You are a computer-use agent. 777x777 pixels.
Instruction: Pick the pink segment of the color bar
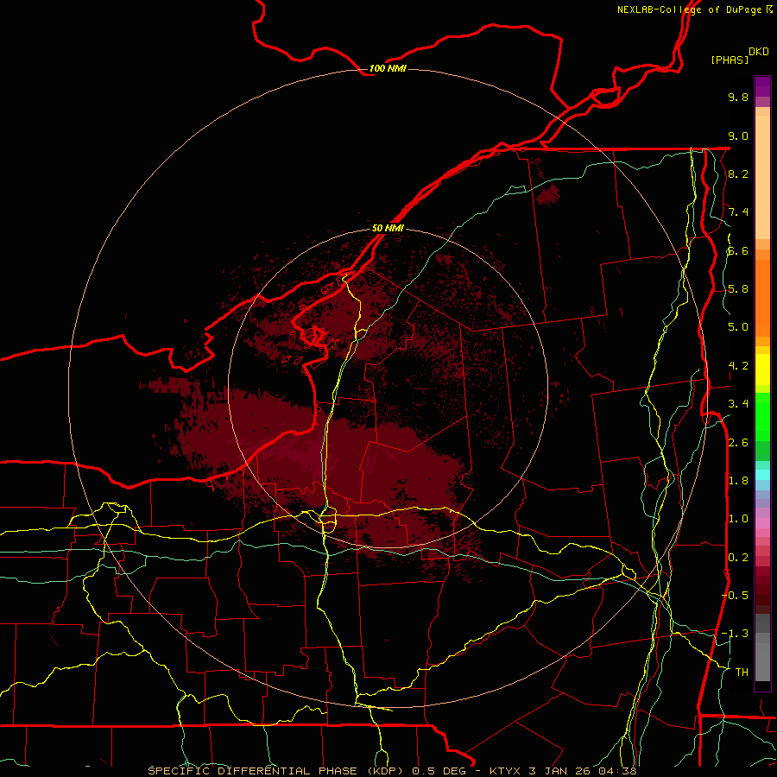[762, 523]
